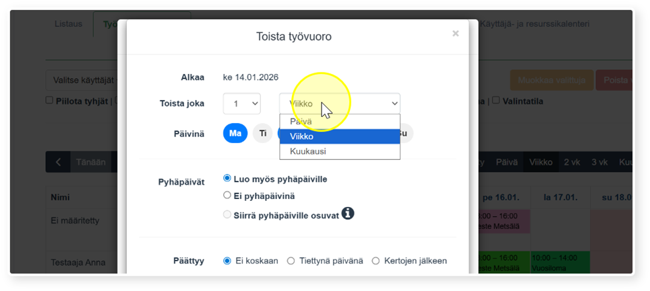Open the repeat interval number dropdown
650x291 pixels.
pos(241,103)
